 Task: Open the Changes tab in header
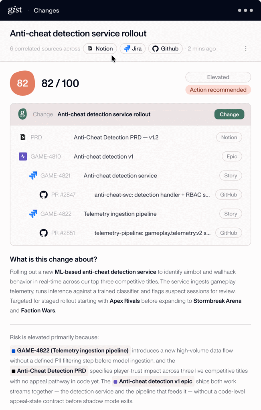tap(47, 10)
